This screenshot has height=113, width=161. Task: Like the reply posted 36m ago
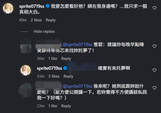(x=154, y=46)
